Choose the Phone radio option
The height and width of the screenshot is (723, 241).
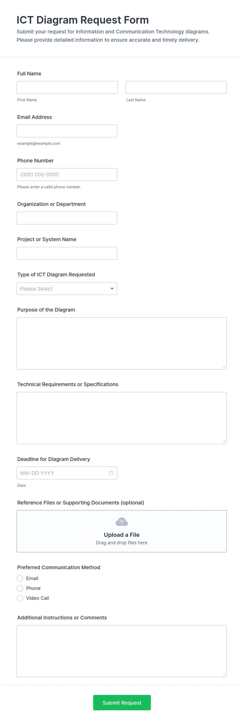[20, 588]
